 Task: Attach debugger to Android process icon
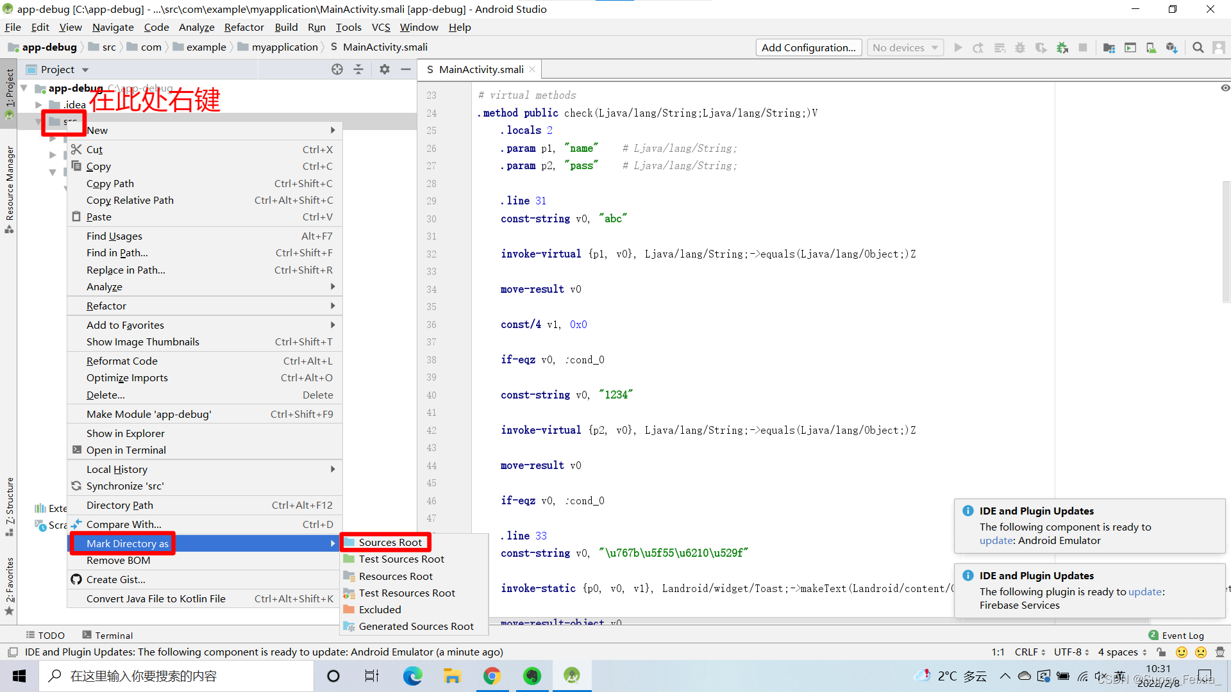[x=1062, y=47]
